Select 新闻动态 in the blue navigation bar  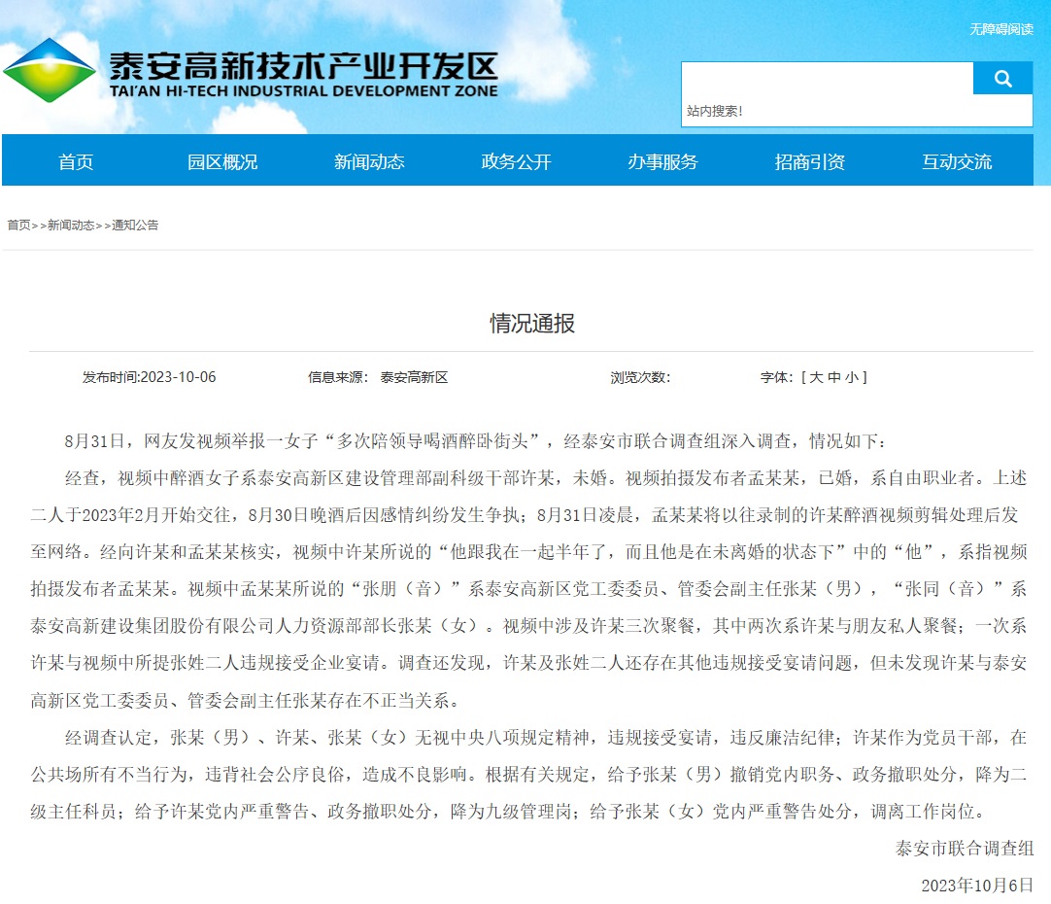[x=369, y=161]
